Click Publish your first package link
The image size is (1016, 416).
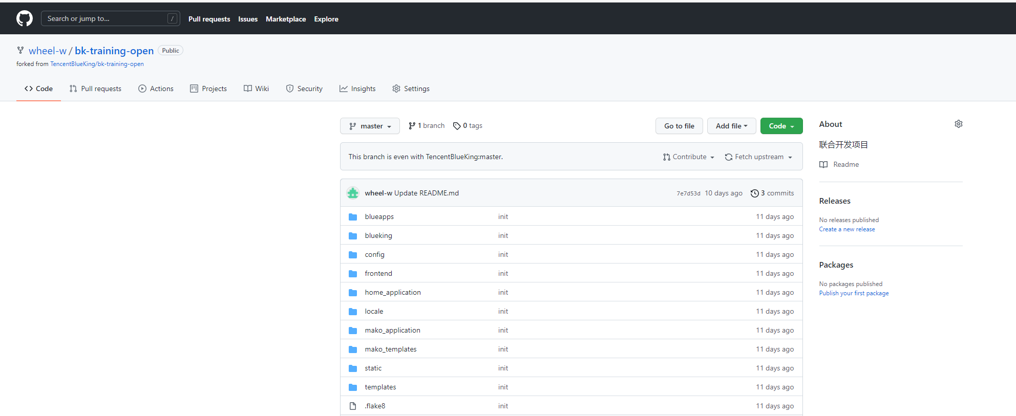coord(854,293)
